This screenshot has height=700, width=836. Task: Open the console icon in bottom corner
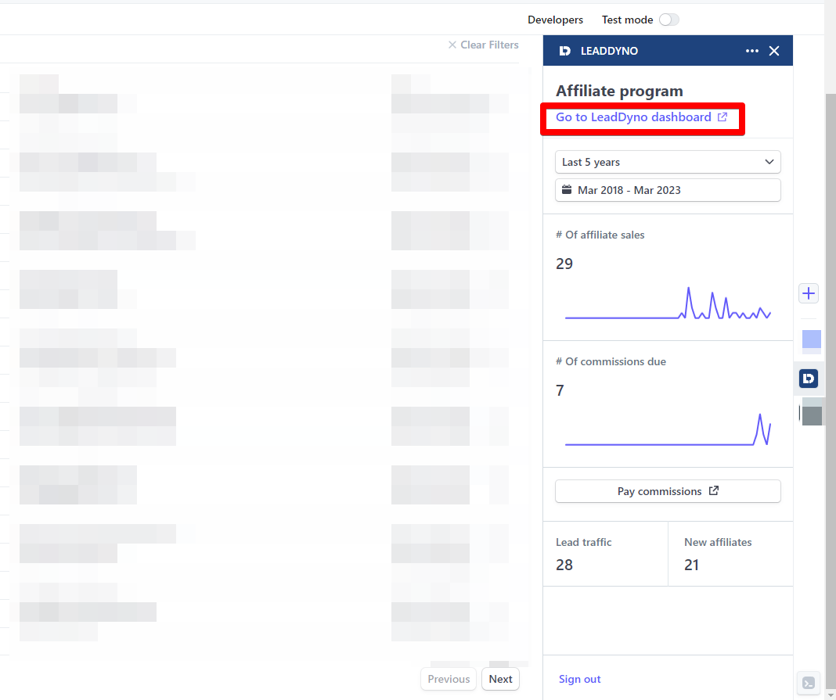point(809,683)
